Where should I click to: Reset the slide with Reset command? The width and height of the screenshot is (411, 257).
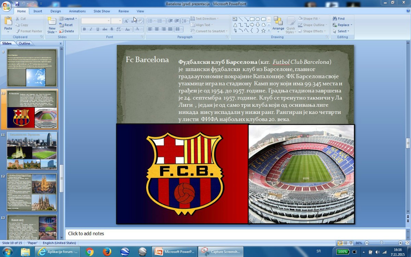(x=66, y=25)
